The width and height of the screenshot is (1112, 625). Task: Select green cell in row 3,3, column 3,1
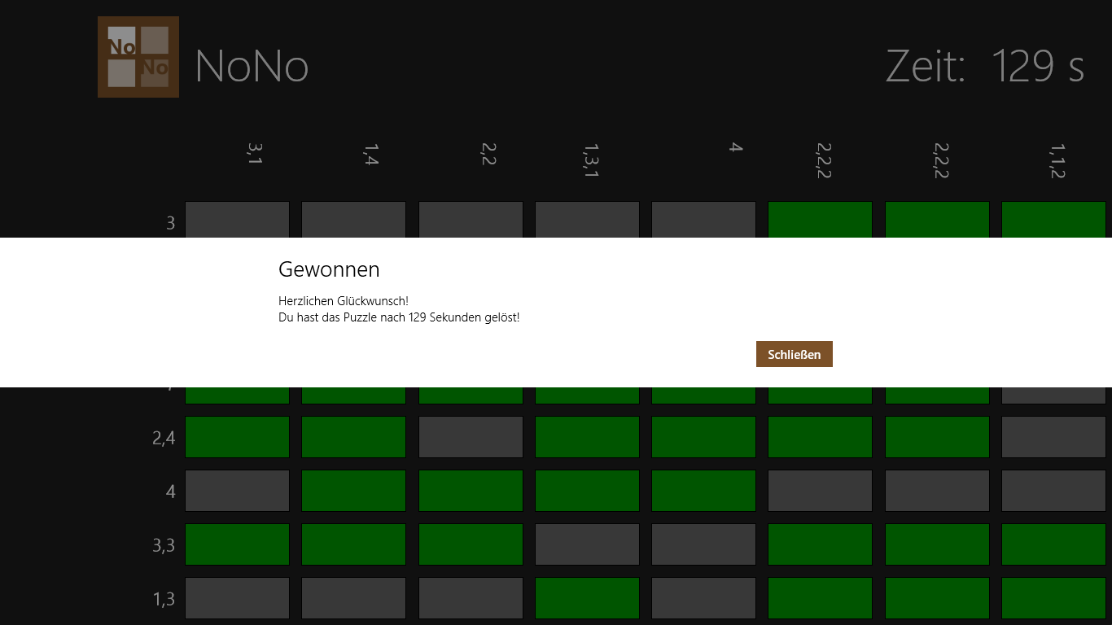[x=237, y=544]
